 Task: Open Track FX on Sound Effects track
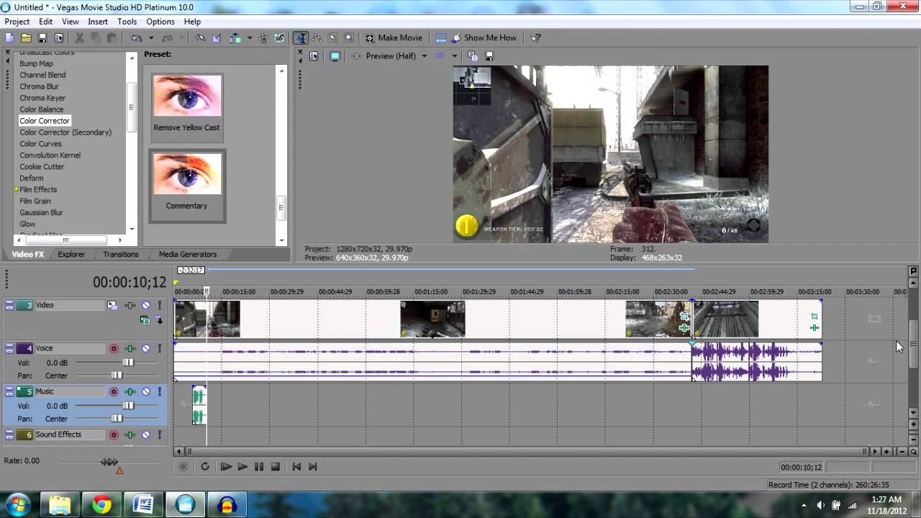click(x=130, y=435)
